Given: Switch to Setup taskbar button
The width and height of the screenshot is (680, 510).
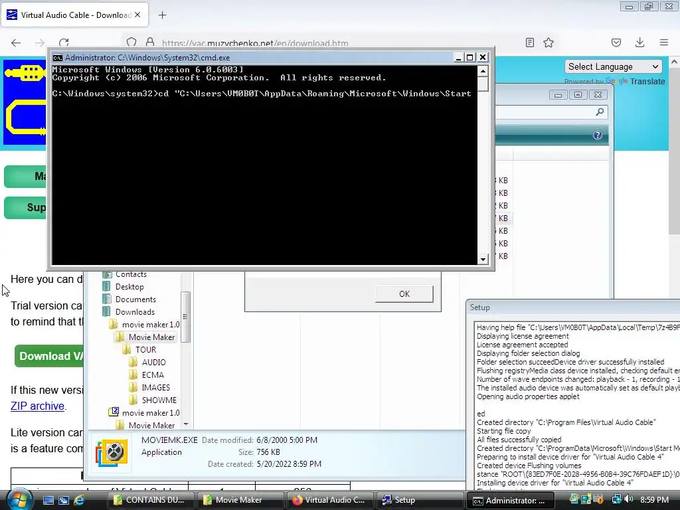Looking at the screenshot, I should [419, 500].
